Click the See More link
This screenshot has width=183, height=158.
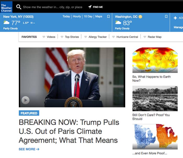[x=29, y=149]
